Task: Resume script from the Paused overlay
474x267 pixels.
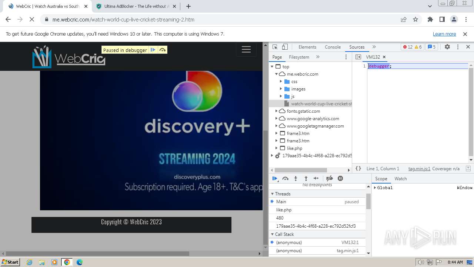Action: 153,50
